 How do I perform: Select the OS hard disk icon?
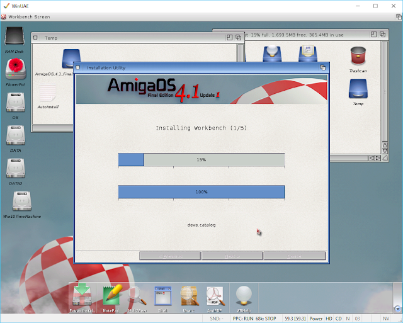pyautogui.click(x=16, y=102)
